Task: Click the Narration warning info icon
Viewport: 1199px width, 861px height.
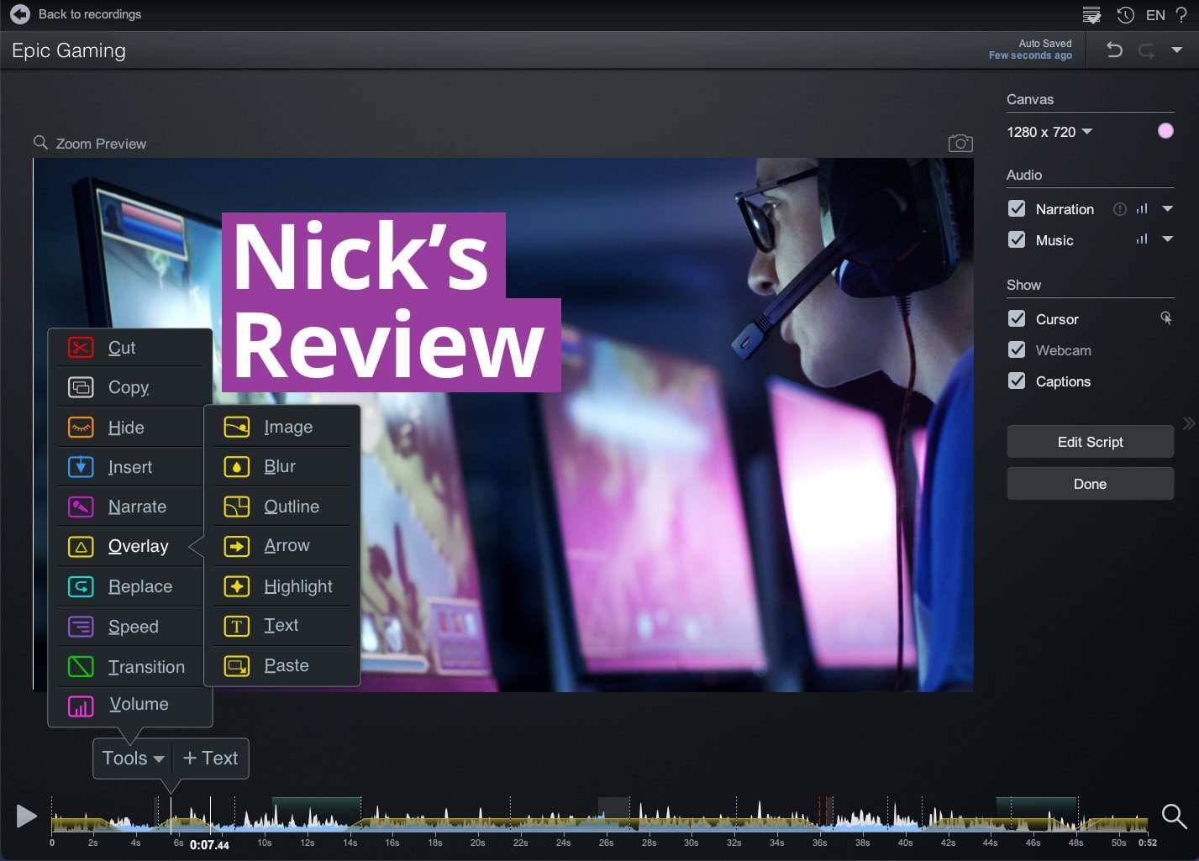Action: 1119,209
